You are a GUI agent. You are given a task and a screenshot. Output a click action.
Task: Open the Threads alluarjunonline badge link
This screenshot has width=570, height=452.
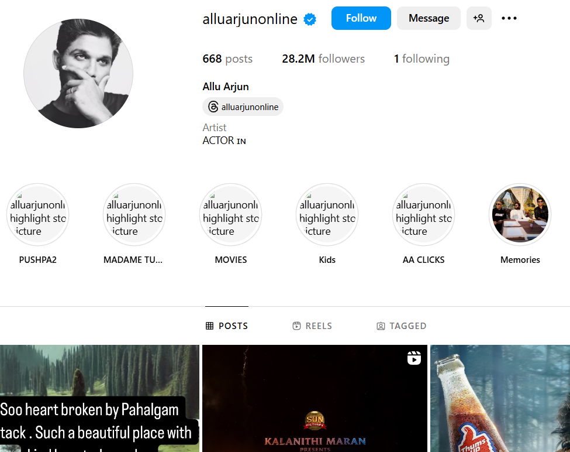tap(243, 107)
